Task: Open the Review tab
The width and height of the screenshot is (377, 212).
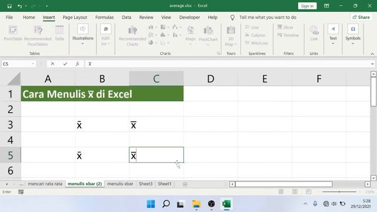Action: pos(146,17)
